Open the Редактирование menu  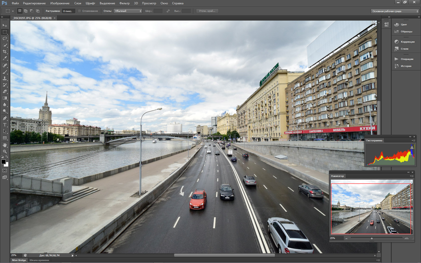[x=34, y=3]
